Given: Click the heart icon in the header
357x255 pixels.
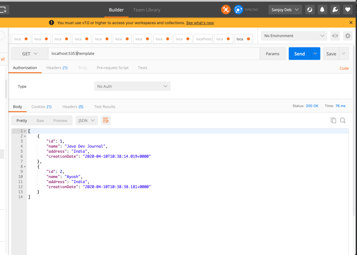Looking at the screenshot, I should [x=347, y=9].
